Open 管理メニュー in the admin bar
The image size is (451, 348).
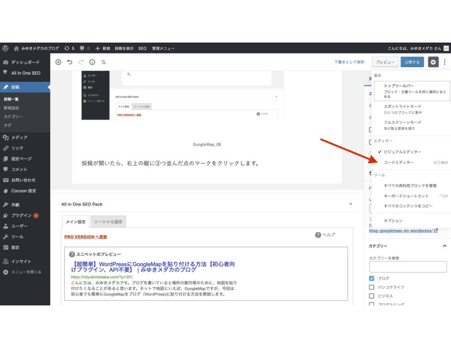pos(163,48)
